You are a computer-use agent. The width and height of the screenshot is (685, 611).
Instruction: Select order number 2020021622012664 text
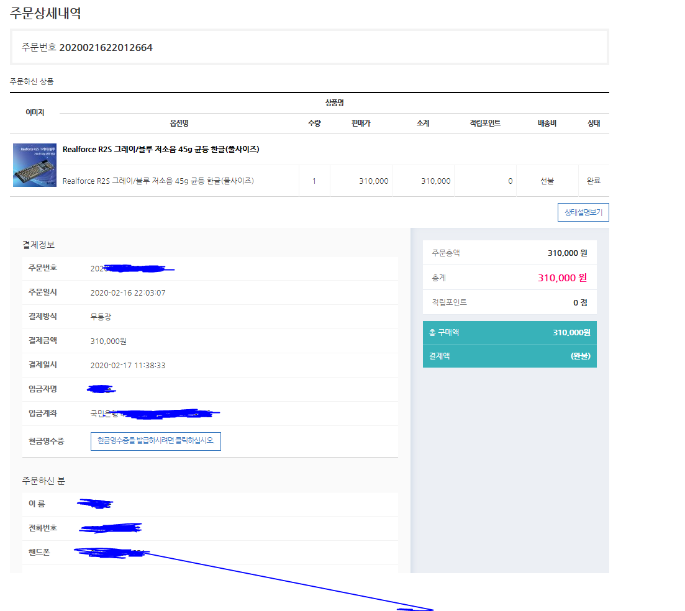click(106, 48)
